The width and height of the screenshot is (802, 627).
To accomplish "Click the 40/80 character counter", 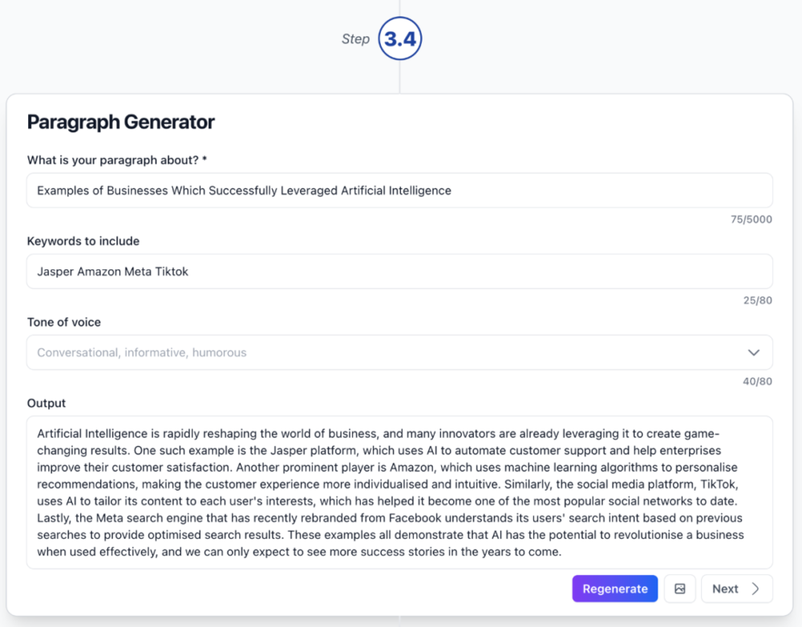I will [x=758, y=382].
